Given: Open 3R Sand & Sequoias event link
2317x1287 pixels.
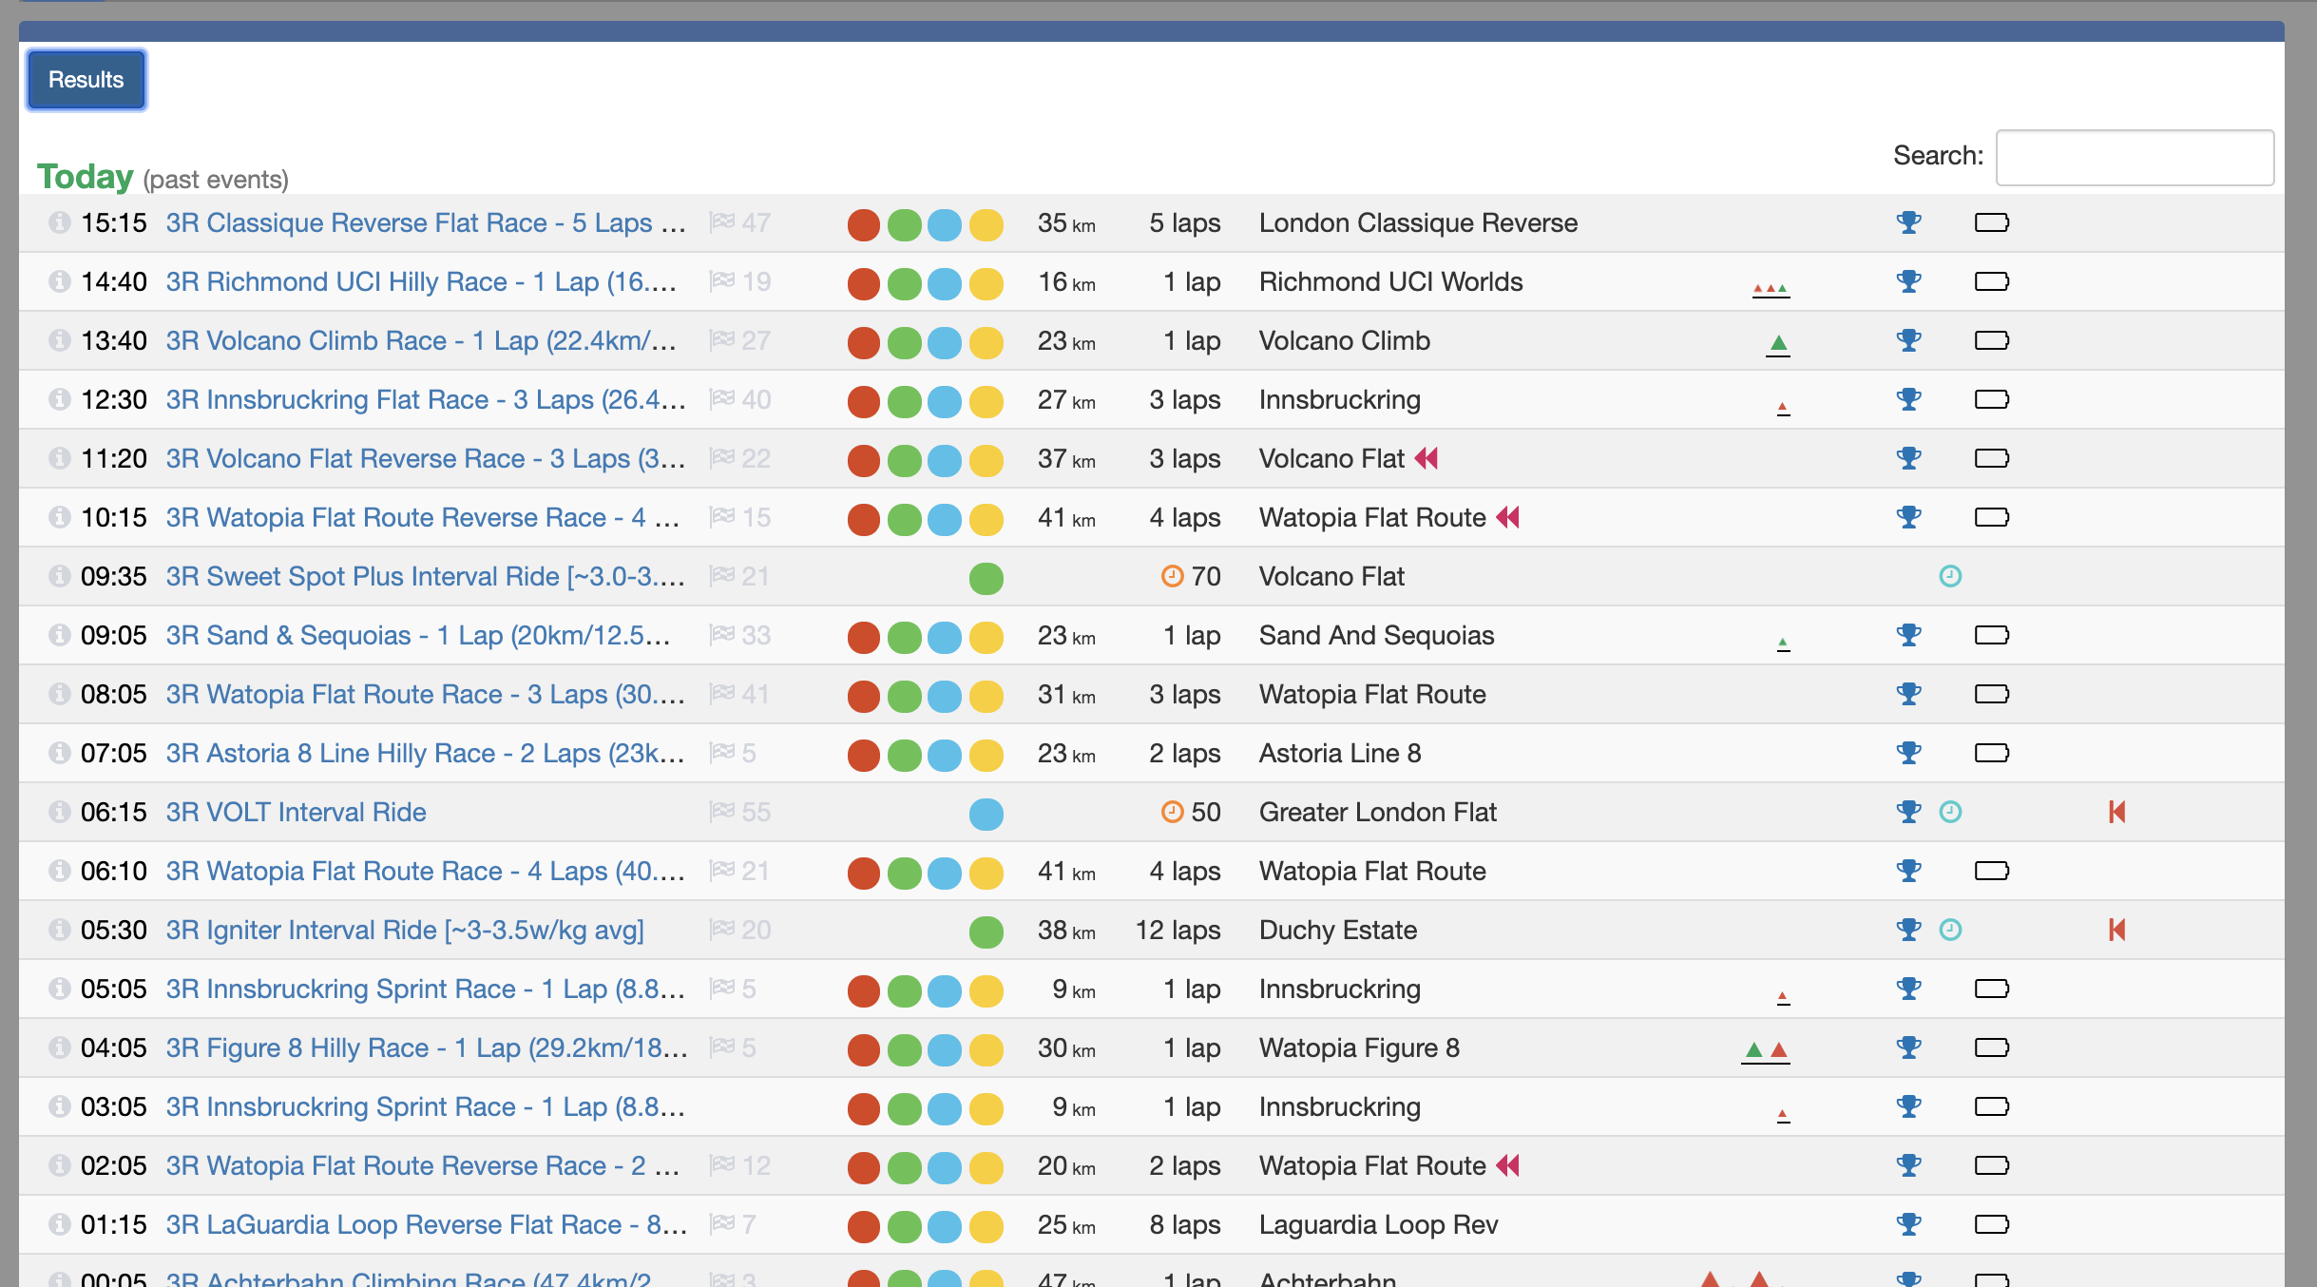Looking at the screenshot, I should click(418, 635).
